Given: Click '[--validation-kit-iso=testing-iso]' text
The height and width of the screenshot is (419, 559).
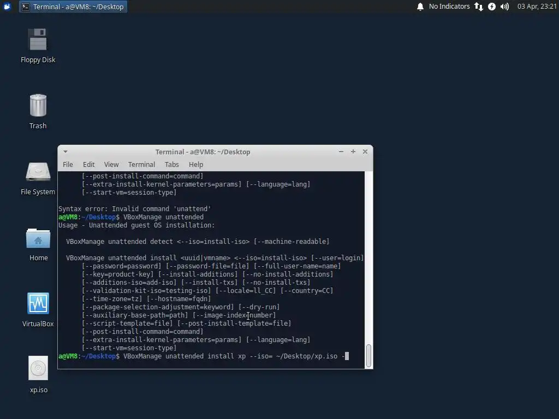Looking at the screenshot, I should coord(146,291).
